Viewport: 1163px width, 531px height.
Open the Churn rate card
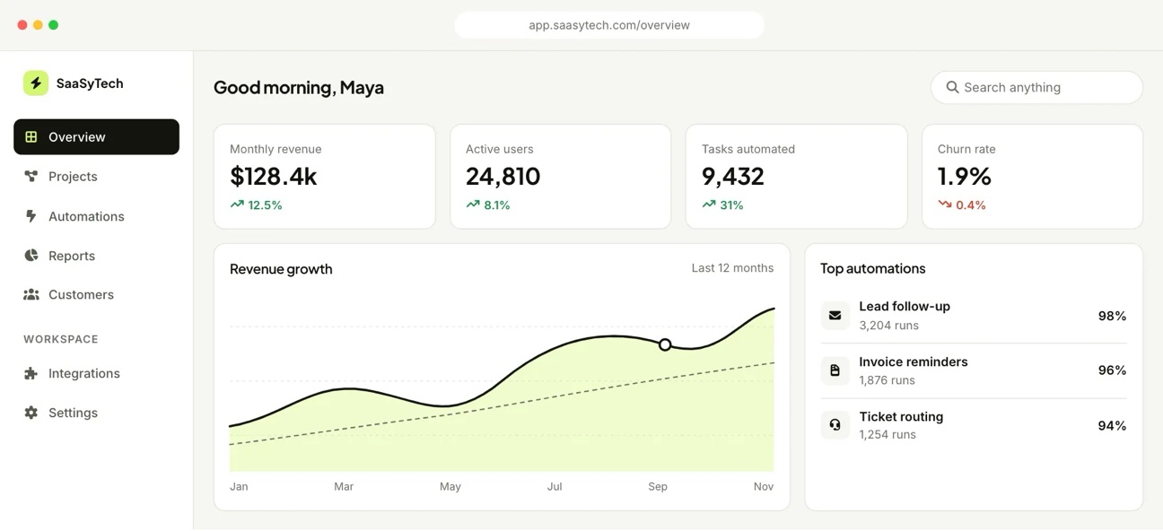click(x=1032, y=177)
